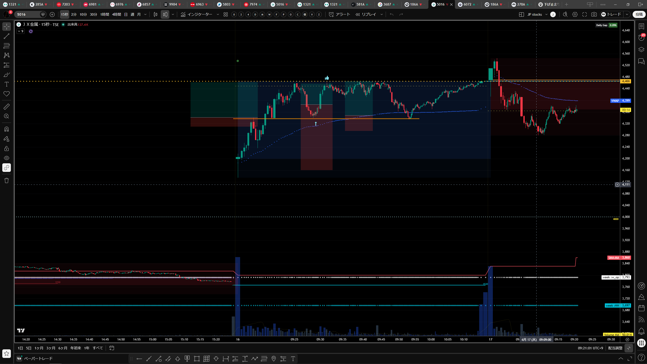Click the undo arrow
647x364 pixels.
pos(391,14)
